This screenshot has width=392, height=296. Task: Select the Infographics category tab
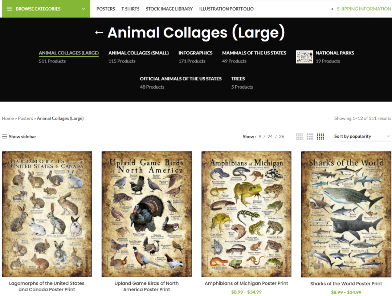(x=195, y=53)
